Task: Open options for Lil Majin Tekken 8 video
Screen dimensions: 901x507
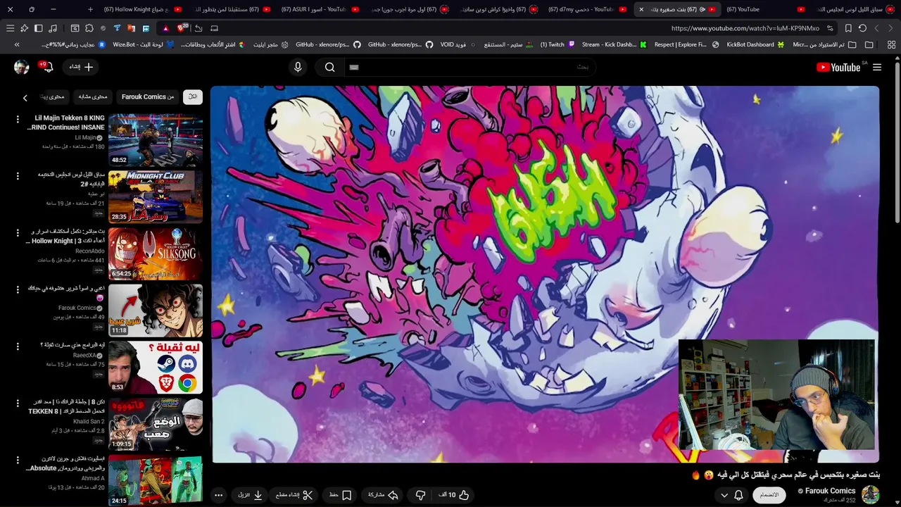Action: coord(18,119)
